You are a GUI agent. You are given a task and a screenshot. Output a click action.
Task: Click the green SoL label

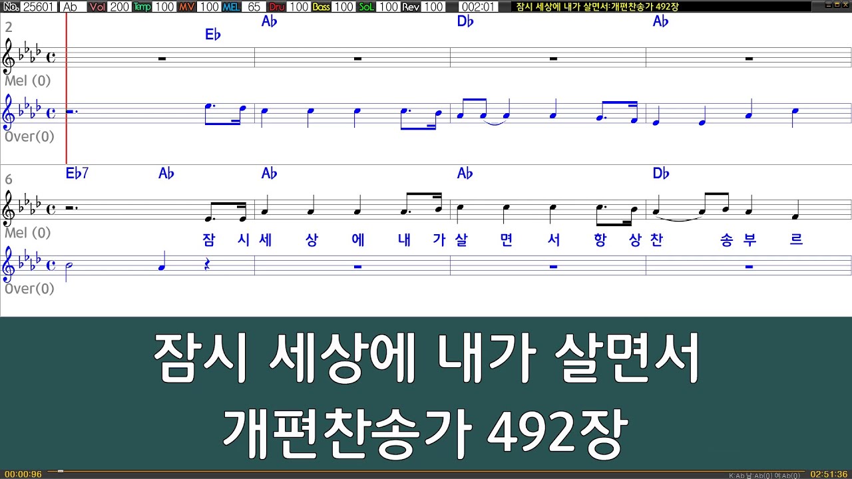pos(367,7)
